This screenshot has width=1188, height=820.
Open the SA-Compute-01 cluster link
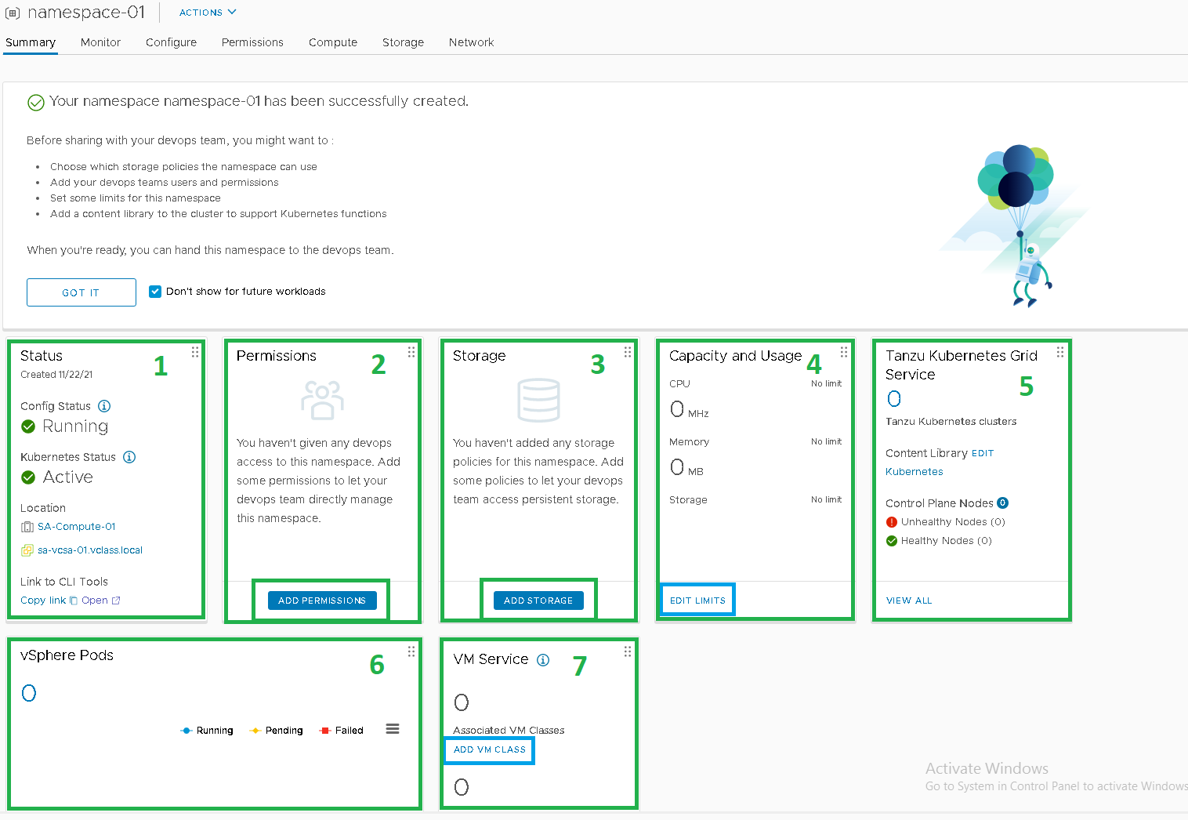(x=76, y=527)
